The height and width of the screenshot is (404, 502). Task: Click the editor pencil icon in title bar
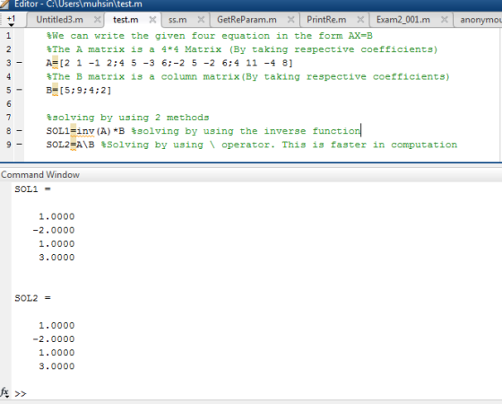click(x=4, y=4)
